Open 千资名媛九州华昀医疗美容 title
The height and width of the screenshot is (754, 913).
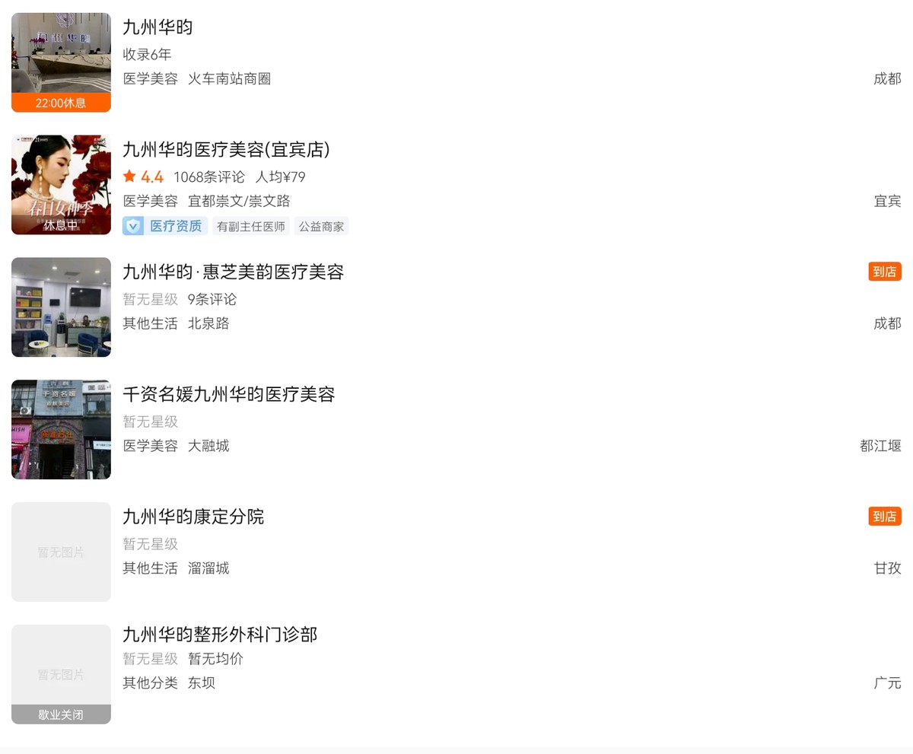(229, 395)
